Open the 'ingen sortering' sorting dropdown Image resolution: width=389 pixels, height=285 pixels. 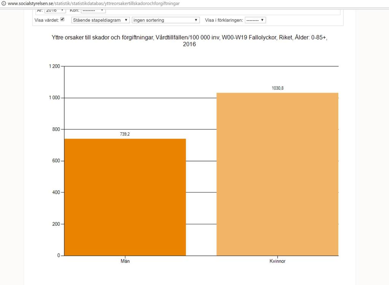pos(166,20)
